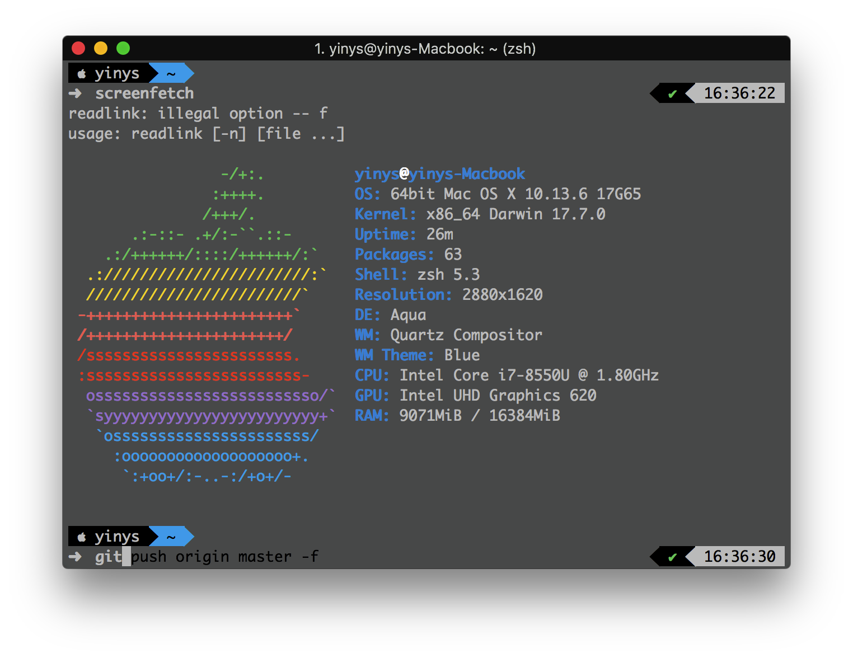Click the arrow icon before 'git'
The image size is (853, 658).
[75, 557]
